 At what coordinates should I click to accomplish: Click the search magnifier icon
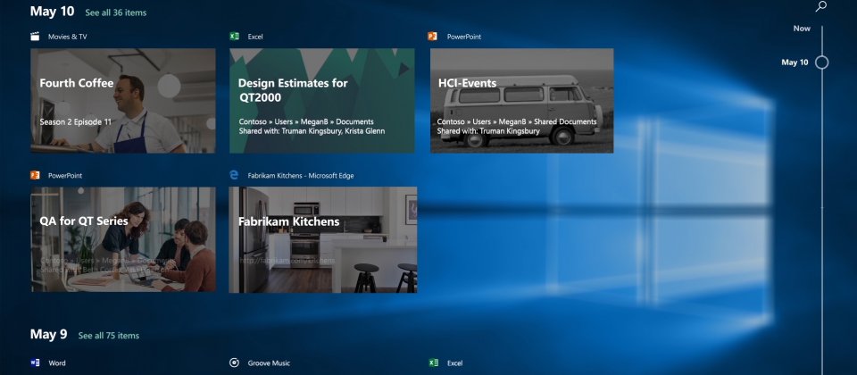pyautogui.click(x=821, y=6)
